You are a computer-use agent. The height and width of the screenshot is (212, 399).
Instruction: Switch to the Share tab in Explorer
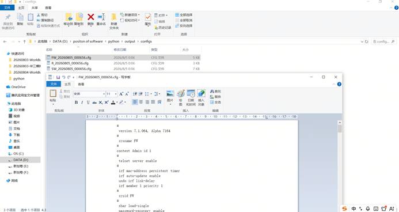[x=35, y=8]
